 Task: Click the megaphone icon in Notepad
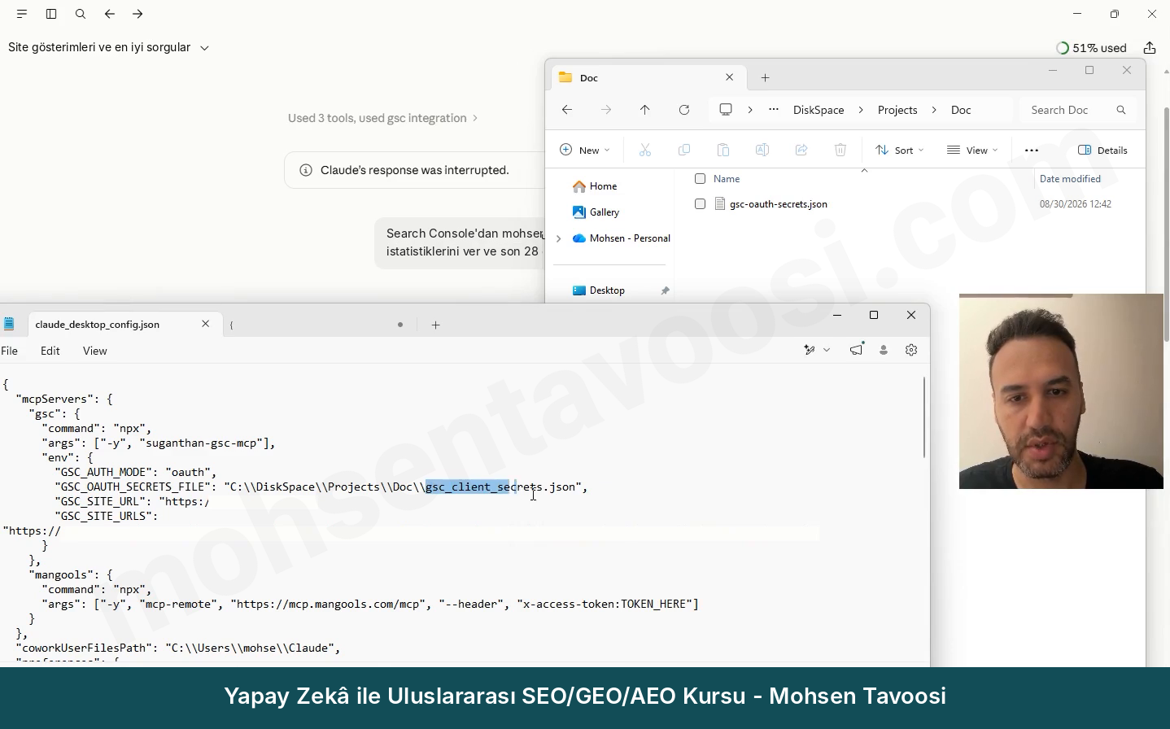point(857,350)
